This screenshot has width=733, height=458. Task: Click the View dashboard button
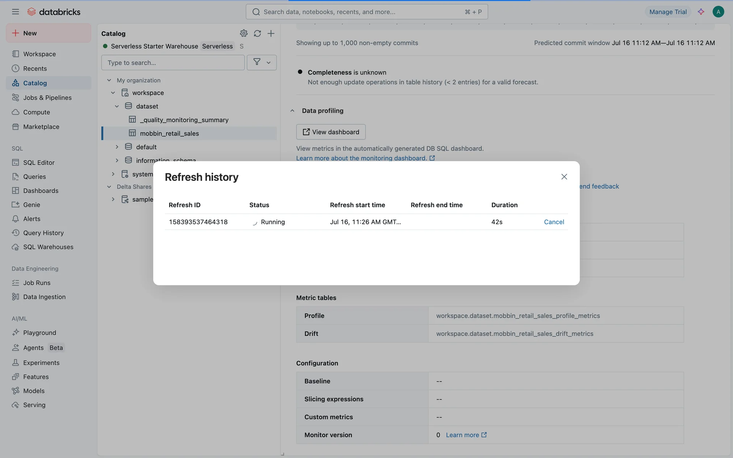pos(331,132)
